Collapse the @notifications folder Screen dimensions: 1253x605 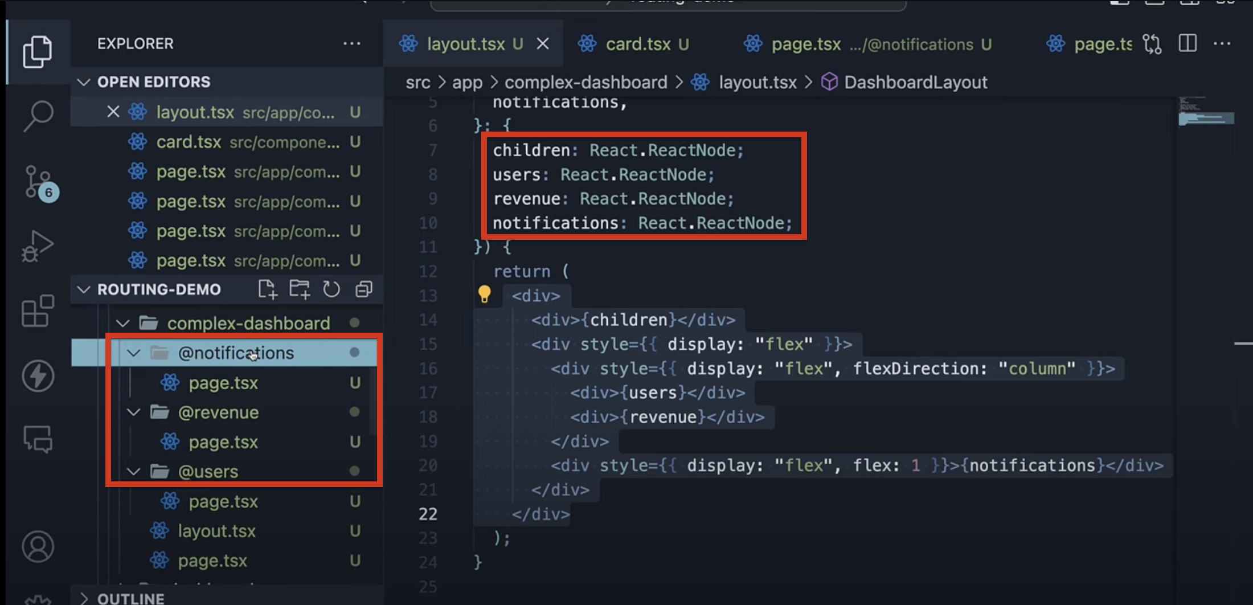(x=134, y=353)
